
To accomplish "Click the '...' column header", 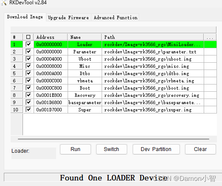I will (210, 37).
